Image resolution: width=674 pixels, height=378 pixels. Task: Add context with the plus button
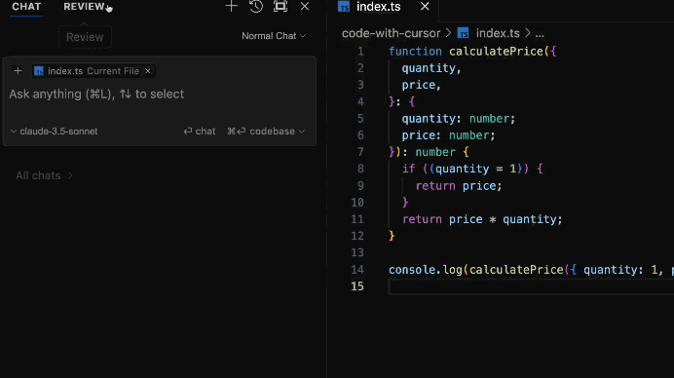[x=18, y=71]
